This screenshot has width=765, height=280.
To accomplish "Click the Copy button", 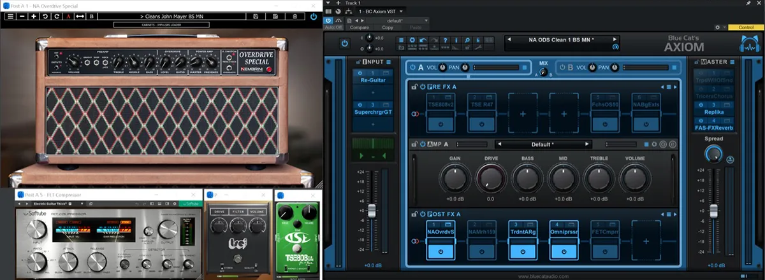I will [388, 27].
